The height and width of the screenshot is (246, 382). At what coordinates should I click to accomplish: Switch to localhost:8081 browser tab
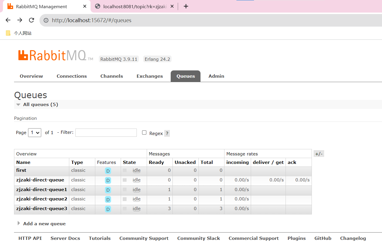pyautogui.click(x=134, y=6)
